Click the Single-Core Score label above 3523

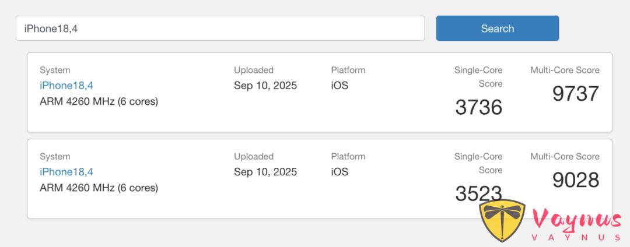478,163
